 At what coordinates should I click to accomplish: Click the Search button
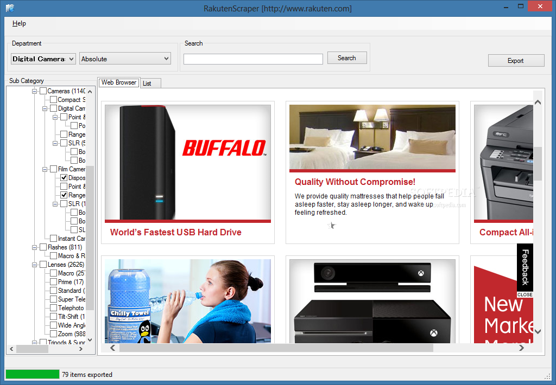pyautogui.click(x=347, y=57)
